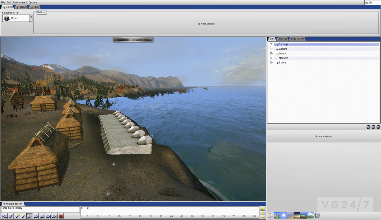The width and height of the screenshot is (381, 220).
Task: Click the house objects icon in bottom toolbar
Action: coord(304,215)
